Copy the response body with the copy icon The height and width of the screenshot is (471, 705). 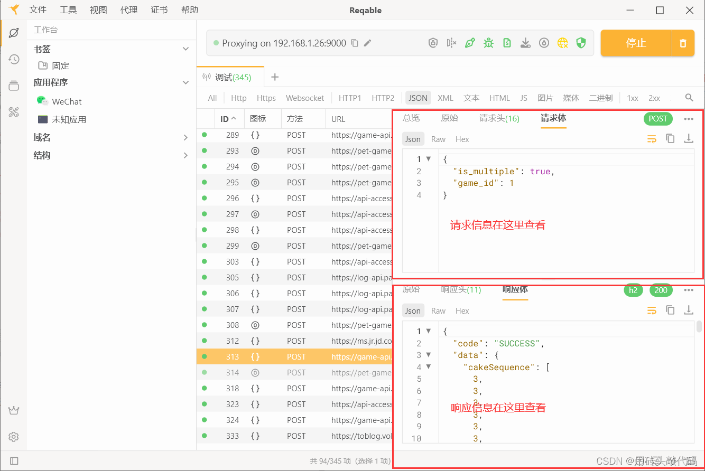pyautogui.click(x=670, y=310)
